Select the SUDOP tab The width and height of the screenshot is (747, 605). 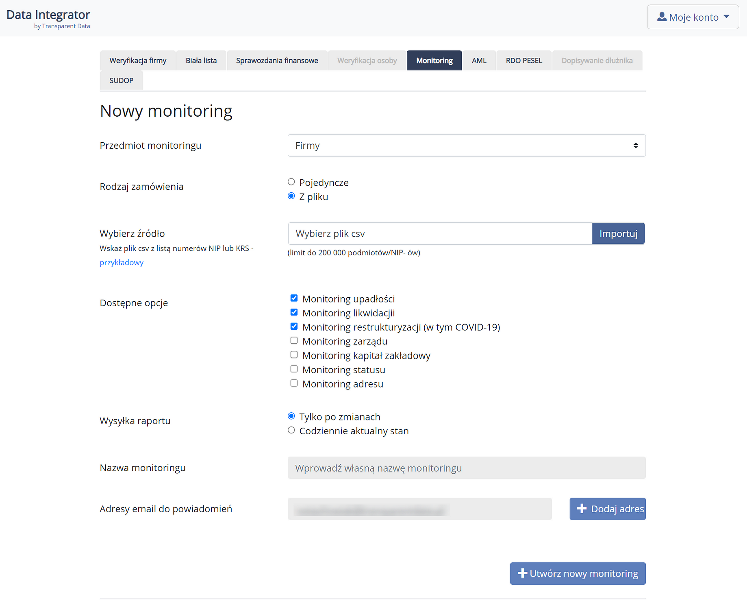click(121, 81)
